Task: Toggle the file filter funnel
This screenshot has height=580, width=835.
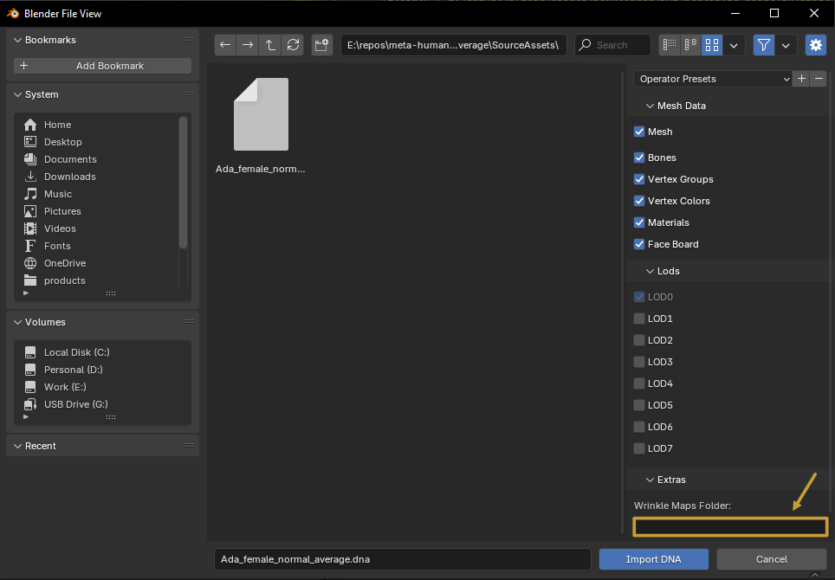Action: pyautogui.click(x=763, y=45)
